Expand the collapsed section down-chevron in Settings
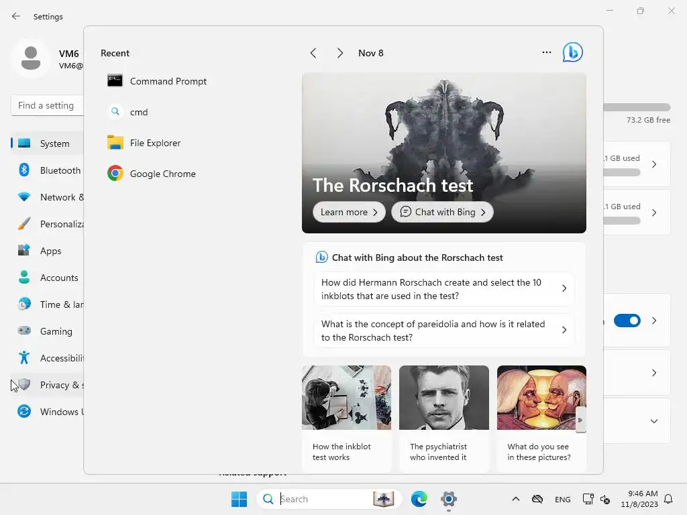This screenshot has height=515, width=687. click(654, 421)
